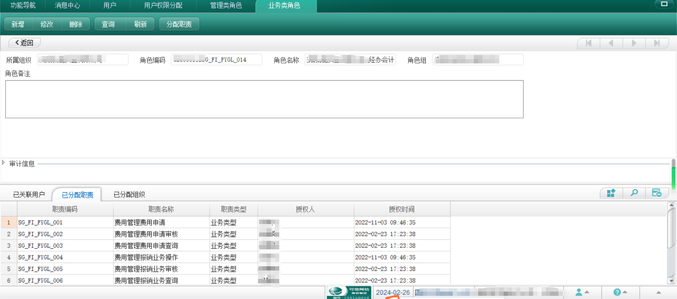Viewport: 677px width, 299px height.
Task: Click the 角色名称 input field
Action: tap(350, 60)
